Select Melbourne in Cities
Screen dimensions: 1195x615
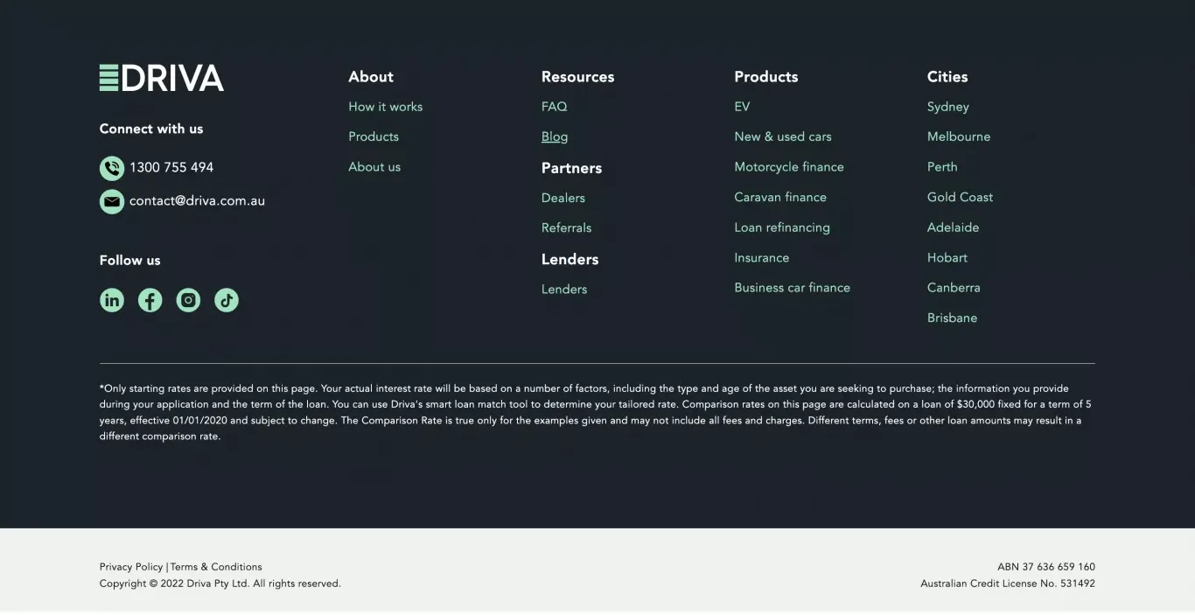coord(959,136)
